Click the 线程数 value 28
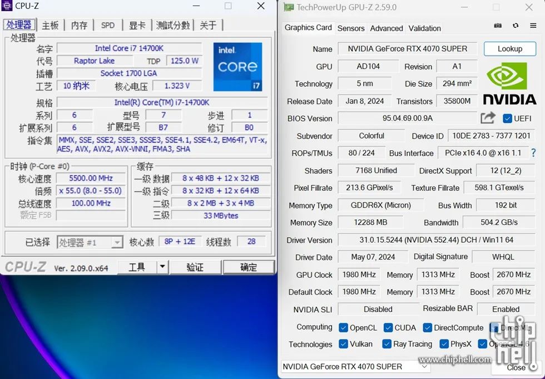Viewport: 545px width, 379px height. [251, 242]
